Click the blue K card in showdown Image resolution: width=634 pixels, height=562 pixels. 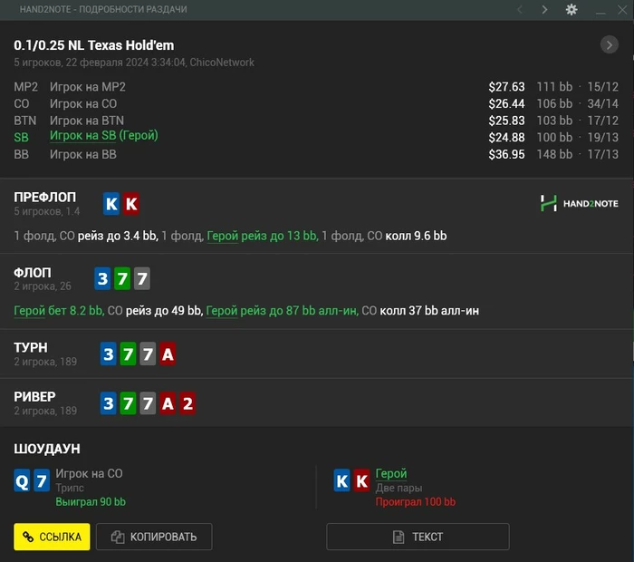(341, 480)
